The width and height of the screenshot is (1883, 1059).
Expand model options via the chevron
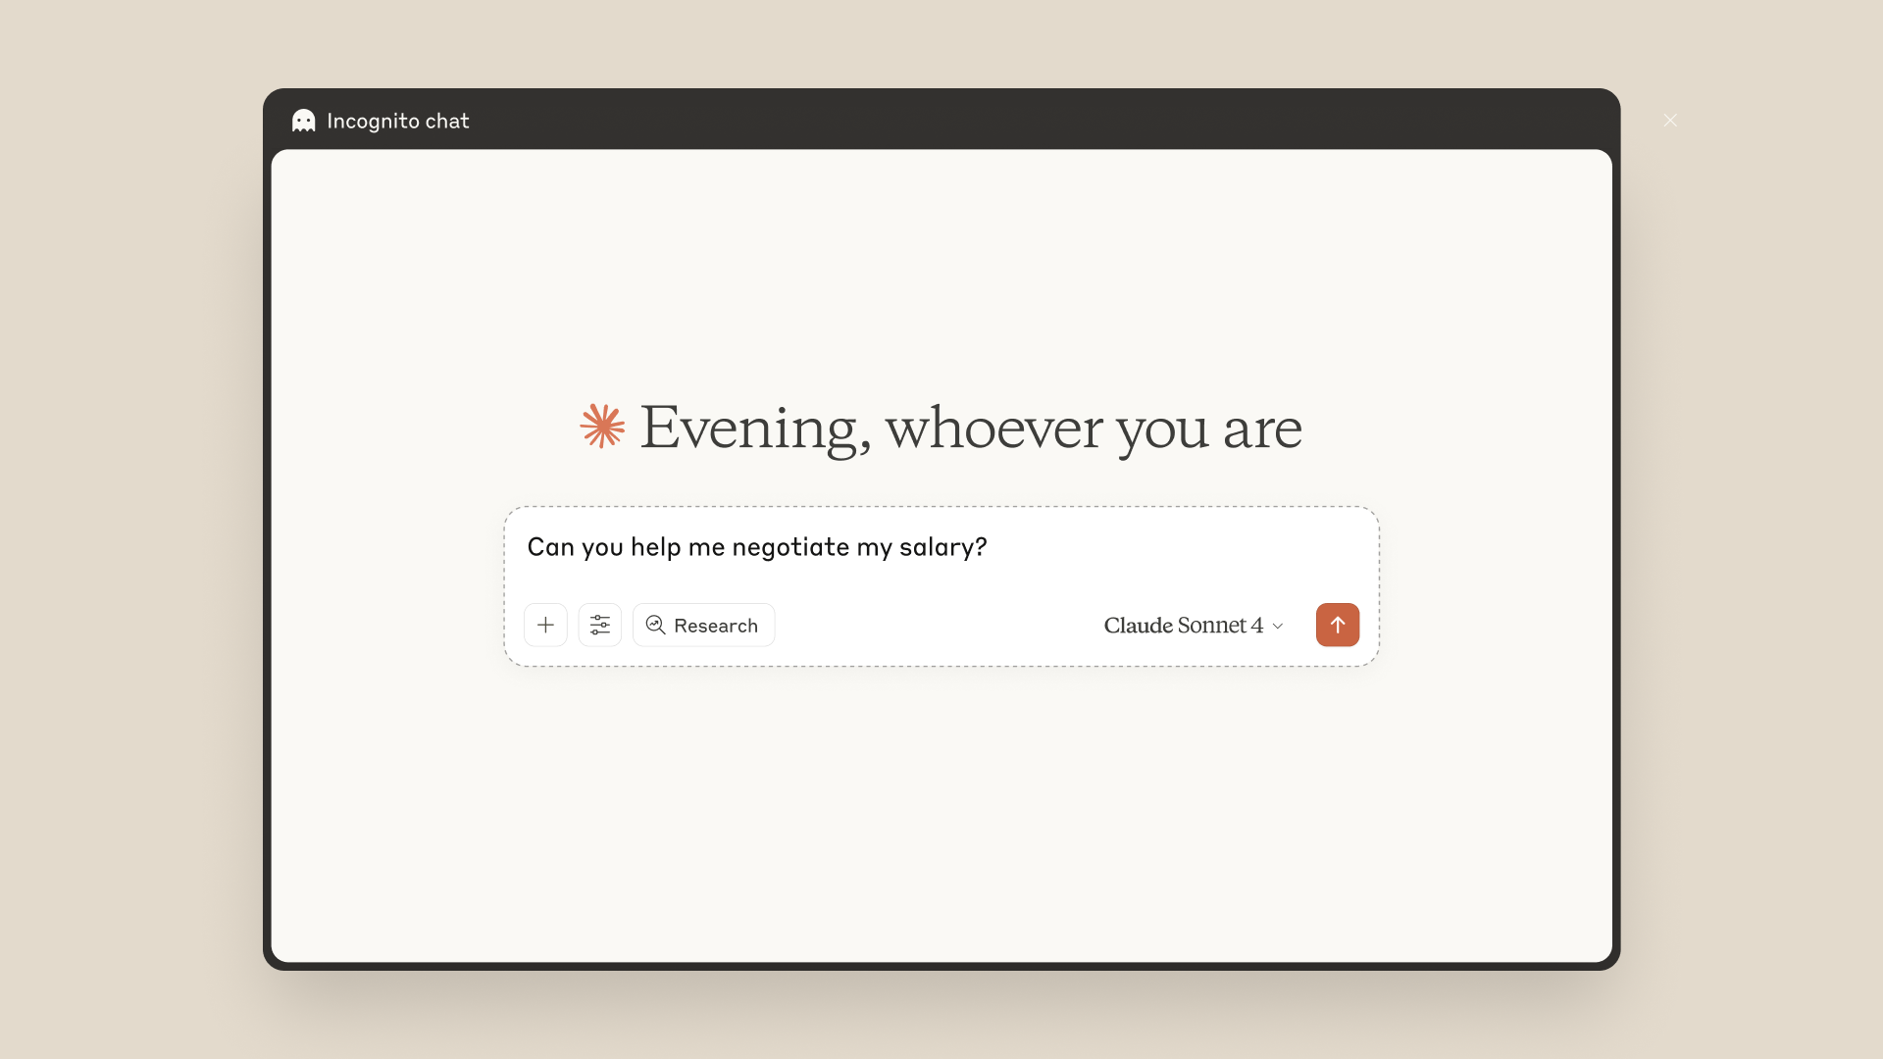click(x=1278, y=626)
